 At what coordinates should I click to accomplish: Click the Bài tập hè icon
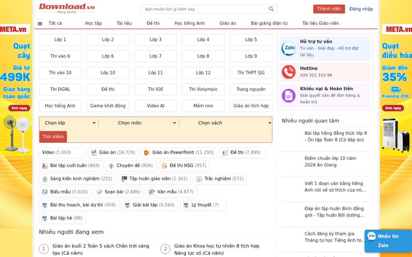[x=45, y=218]
